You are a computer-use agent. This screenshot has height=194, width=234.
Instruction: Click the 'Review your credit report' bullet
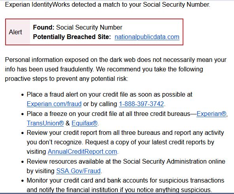coord(125,142)
